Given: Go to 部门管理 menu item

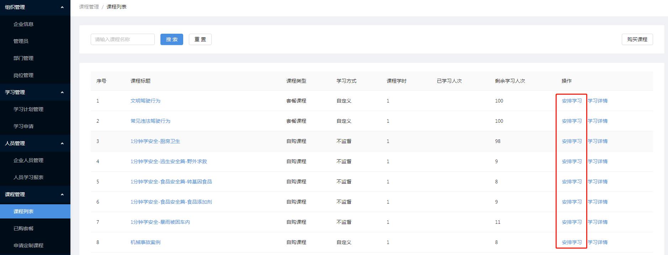Looking at the screenshot, I should 23,58.
